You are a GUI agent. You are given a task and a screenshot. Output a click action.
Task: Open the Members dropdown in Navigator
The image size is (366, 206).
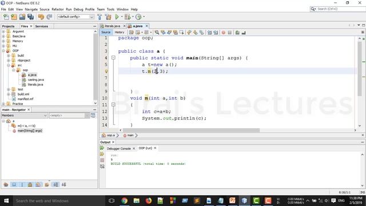click(x=45, y=116)
